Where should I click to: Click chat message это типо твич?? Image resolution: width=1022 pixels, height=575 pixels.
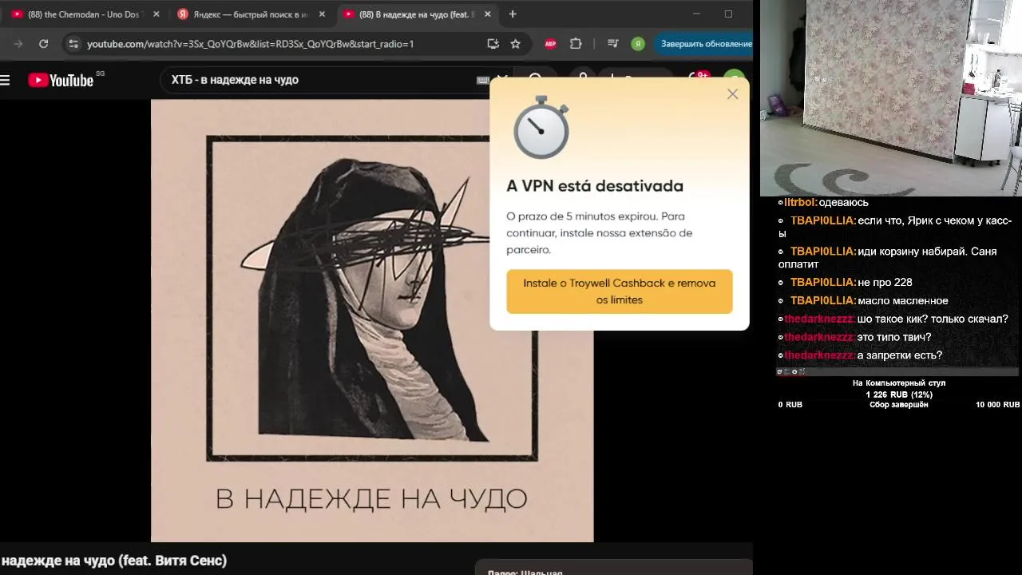[x=894, y=337]
